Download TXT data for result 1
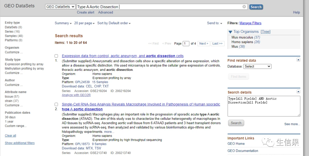 106,86
